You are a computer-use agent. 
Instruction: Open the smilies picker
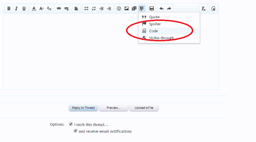tap(119, 8)
